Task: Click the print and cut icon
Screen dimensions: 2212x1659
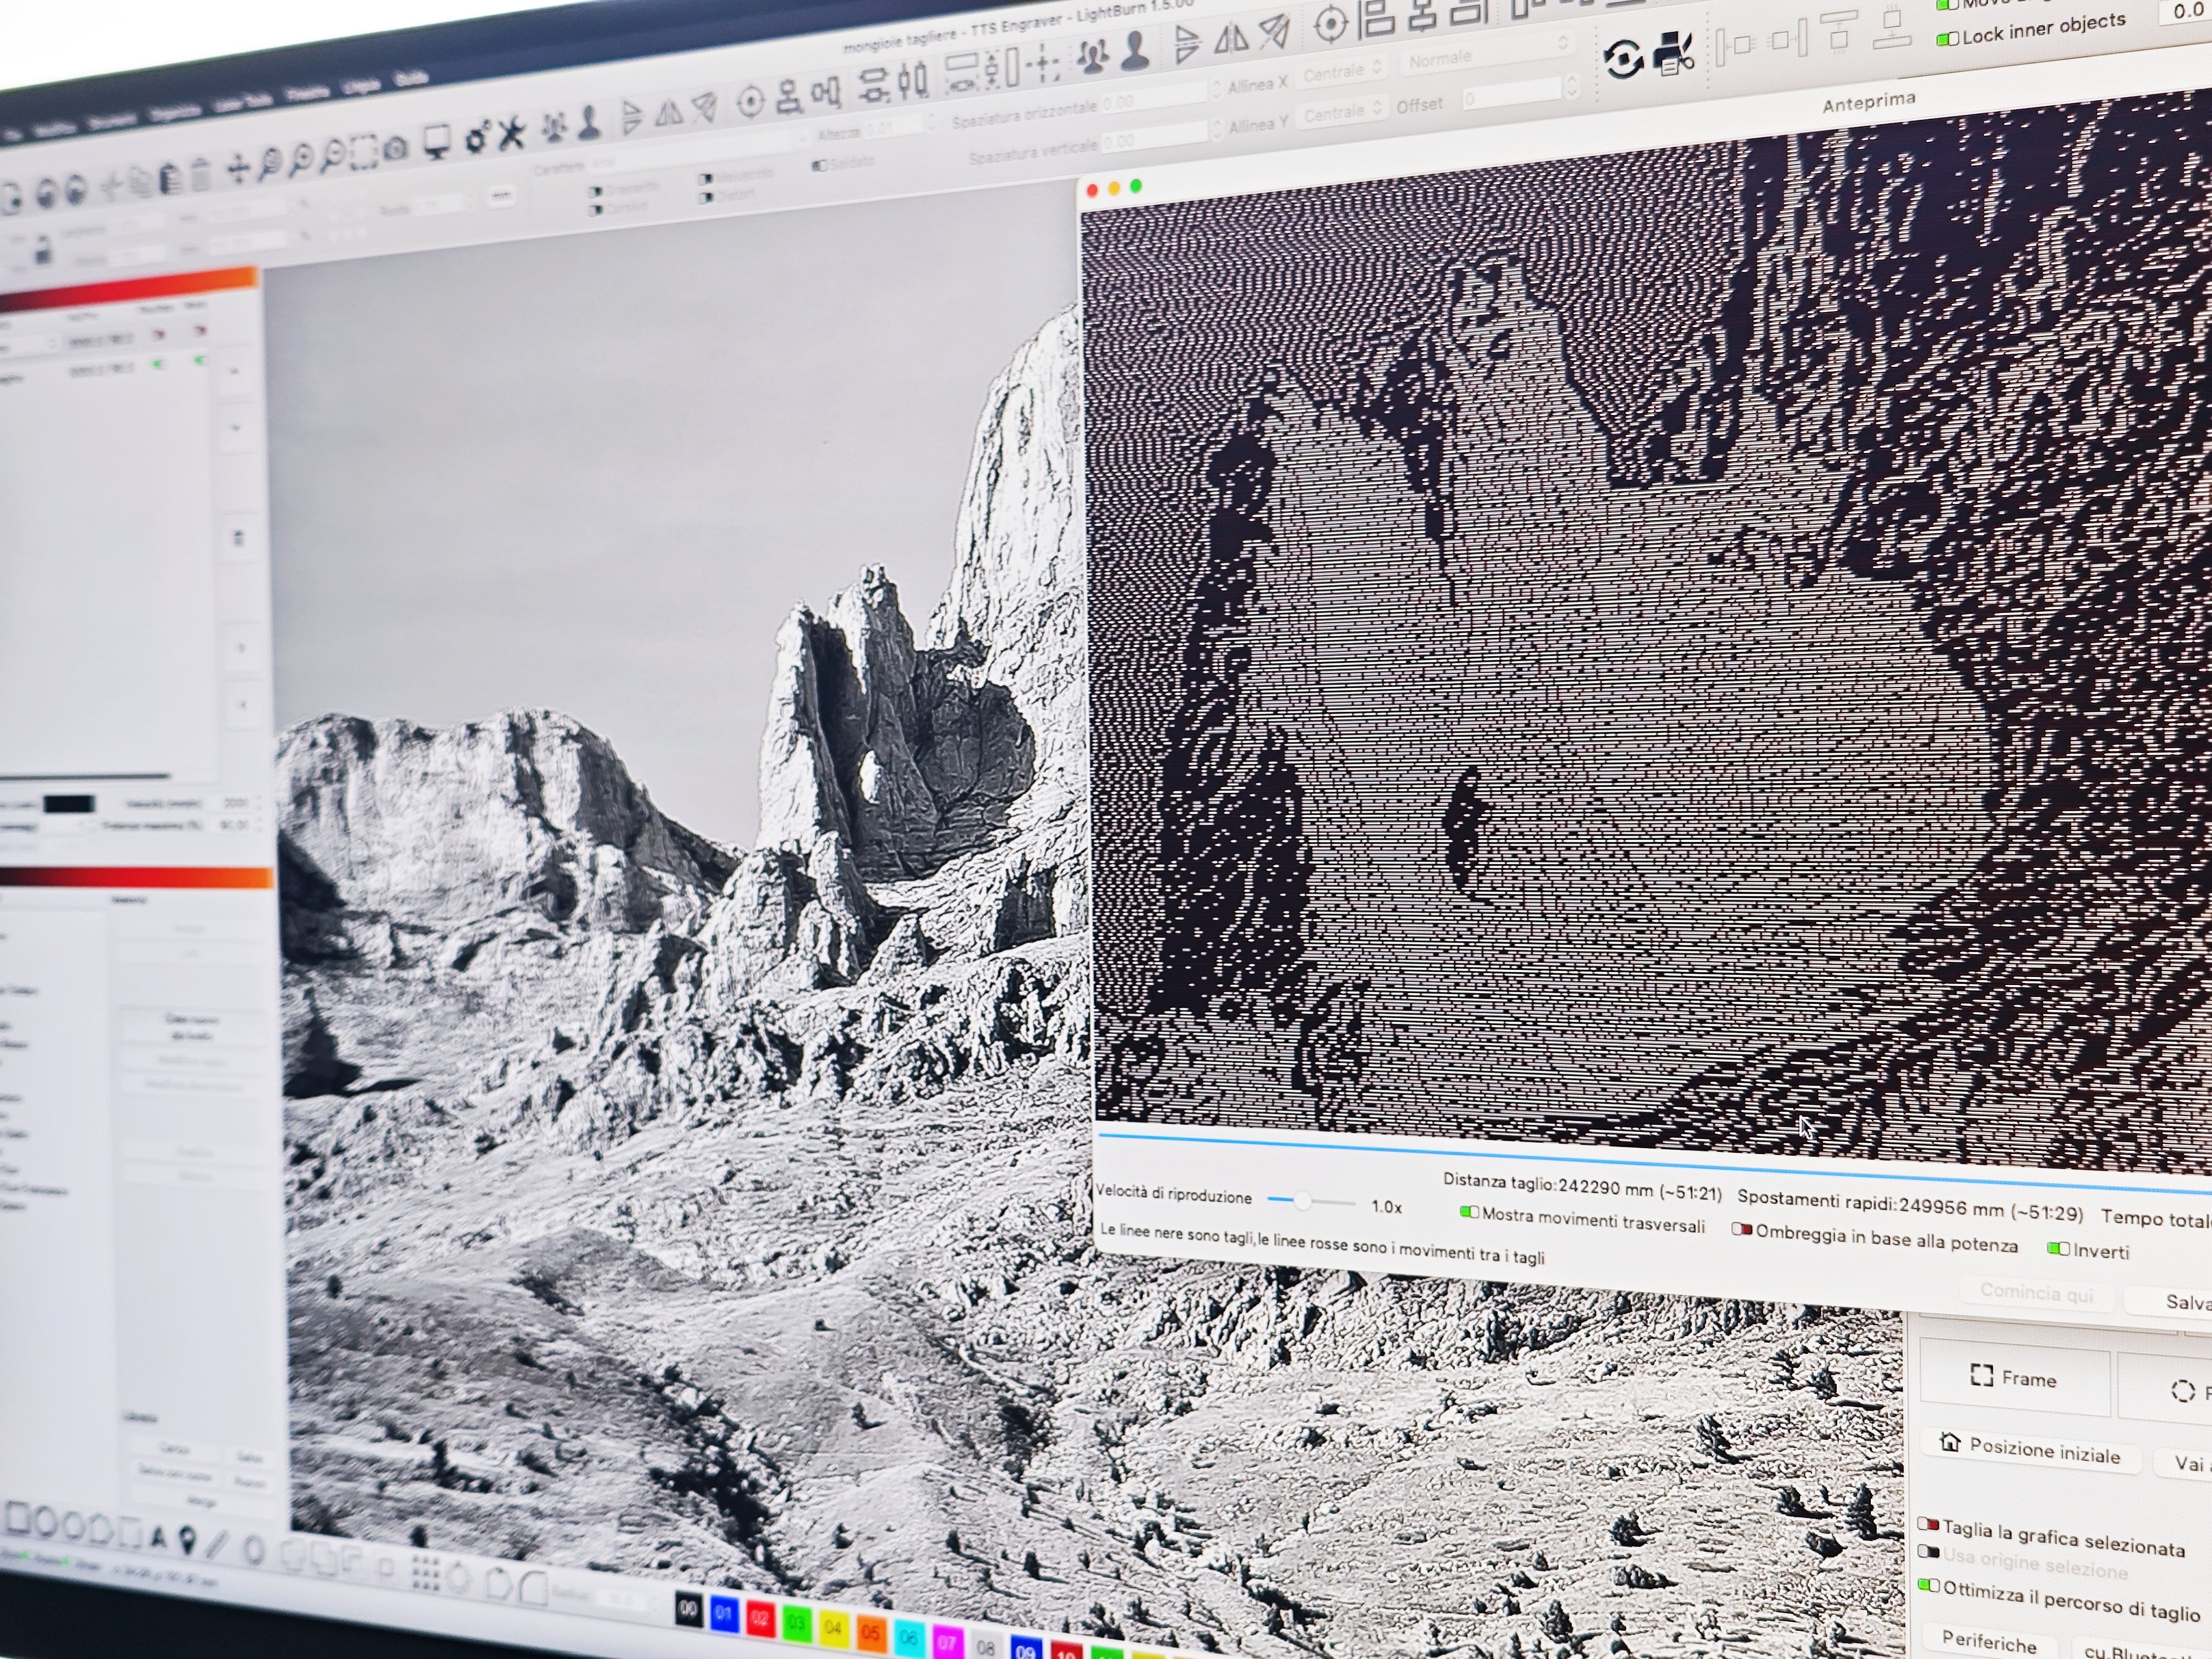Action: coord(1673,54)
